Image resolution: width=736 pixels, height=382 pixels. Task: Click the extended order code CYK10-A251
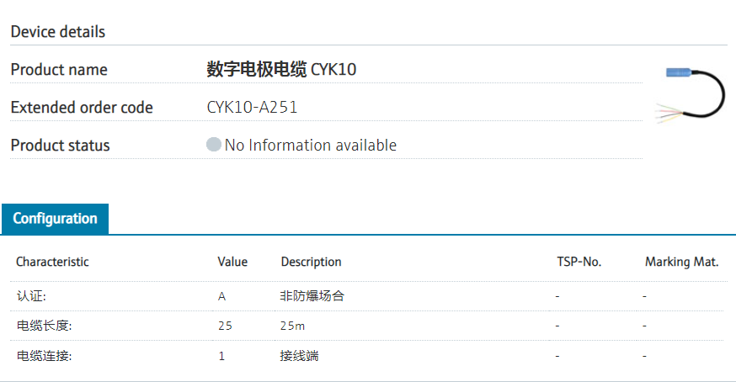click(252, 108)
